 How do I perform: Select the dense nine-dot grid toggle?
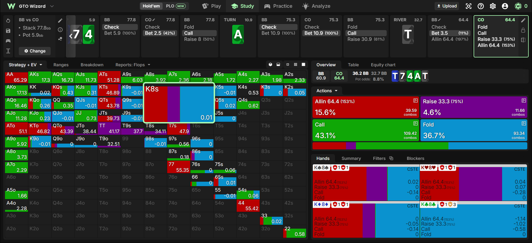(x=295, y=65)
